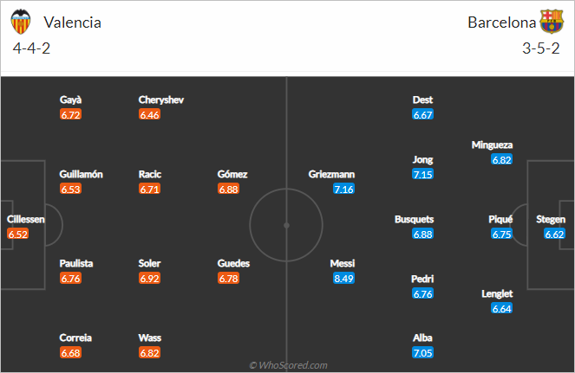Click Alba's 7.05 rating badge
Viewport: 575px width, 373px height.
click(422, 352)
